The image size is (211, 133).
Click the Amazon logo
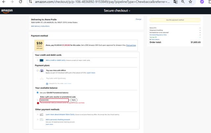pos(7,11)
